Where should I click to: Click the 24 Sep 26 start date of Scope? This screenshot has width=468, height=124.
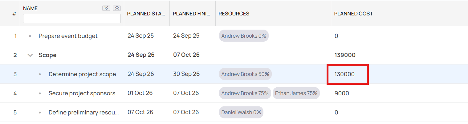pyautogui.click(x=141, y=55)
